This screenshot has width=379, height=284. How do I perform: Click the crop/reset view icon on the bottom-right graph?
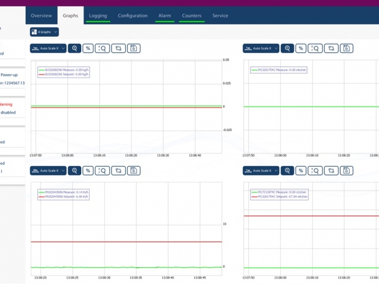331,171
